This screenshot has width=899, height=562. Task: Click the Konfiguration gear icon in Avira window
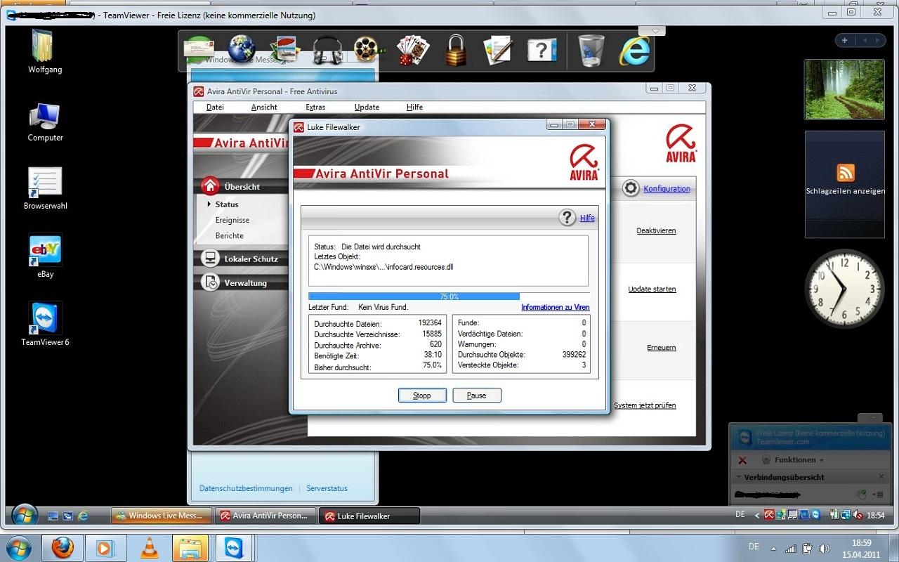click(x=631, y=188)
